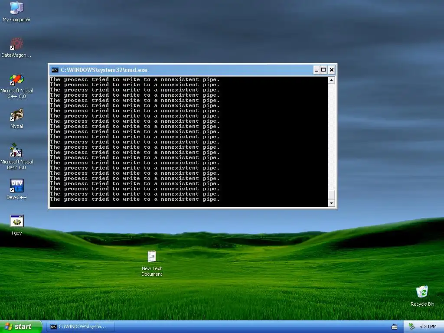This screenshot has width=444, height=333.
Task: Click the C:\WINDOWS\system32\cmd.exe window title text
Action: [x=104, y=70]
